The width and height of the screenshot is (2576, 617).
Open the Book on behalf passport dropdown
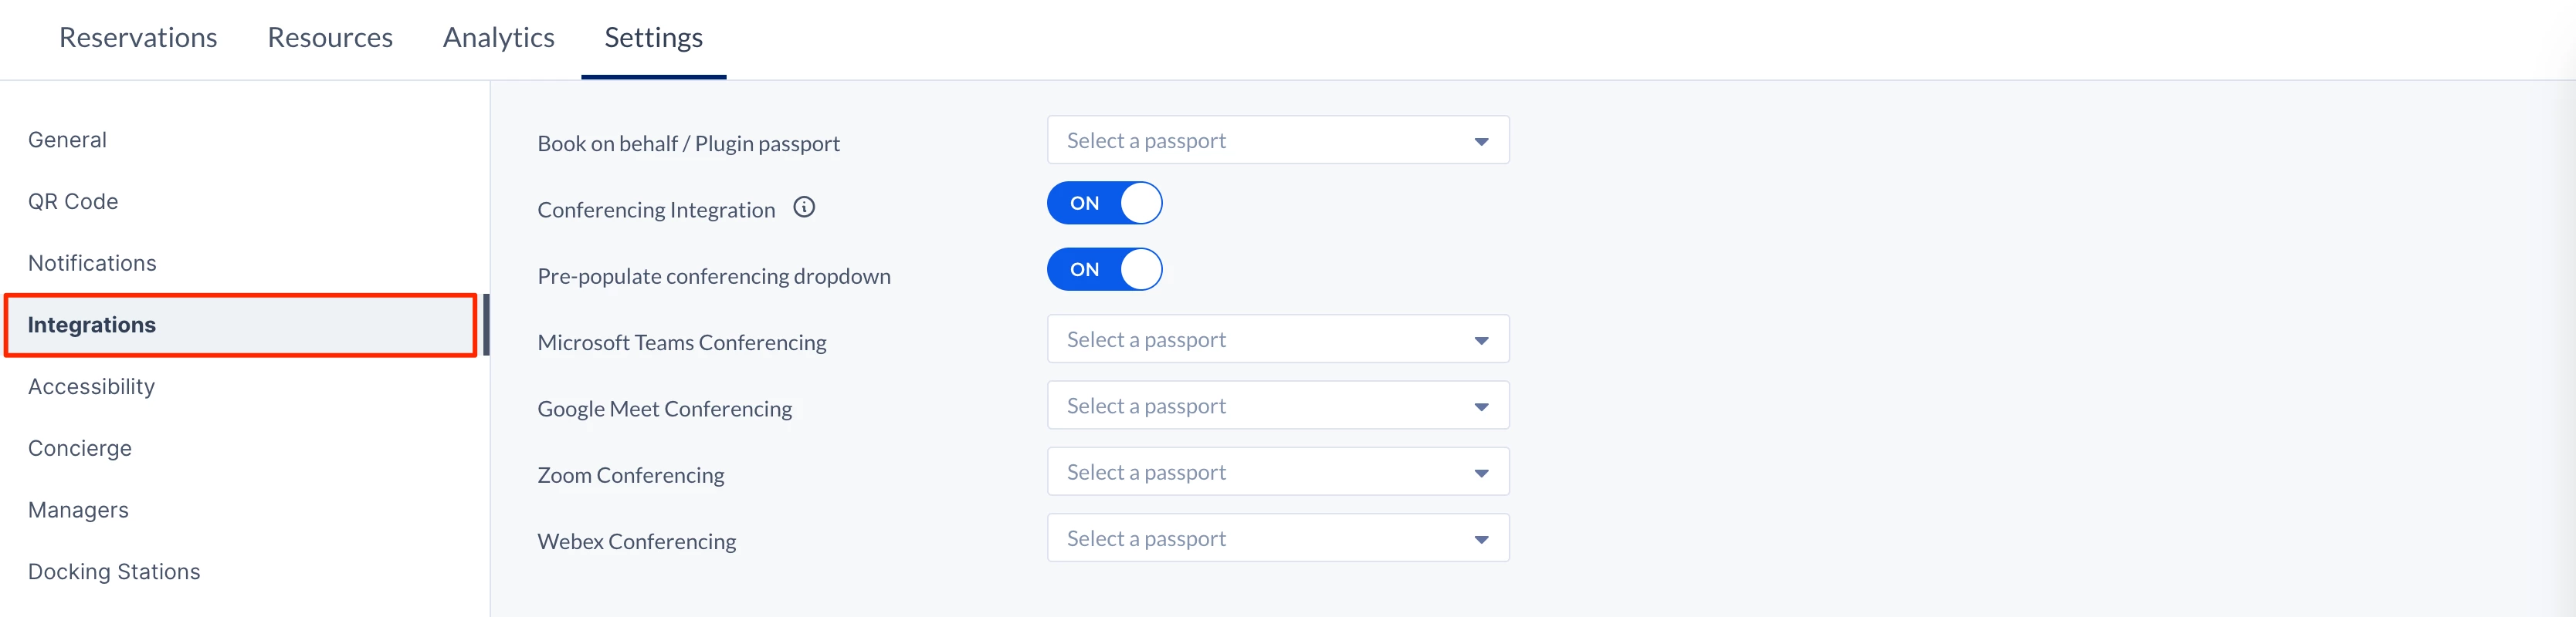click(1277, 141)
